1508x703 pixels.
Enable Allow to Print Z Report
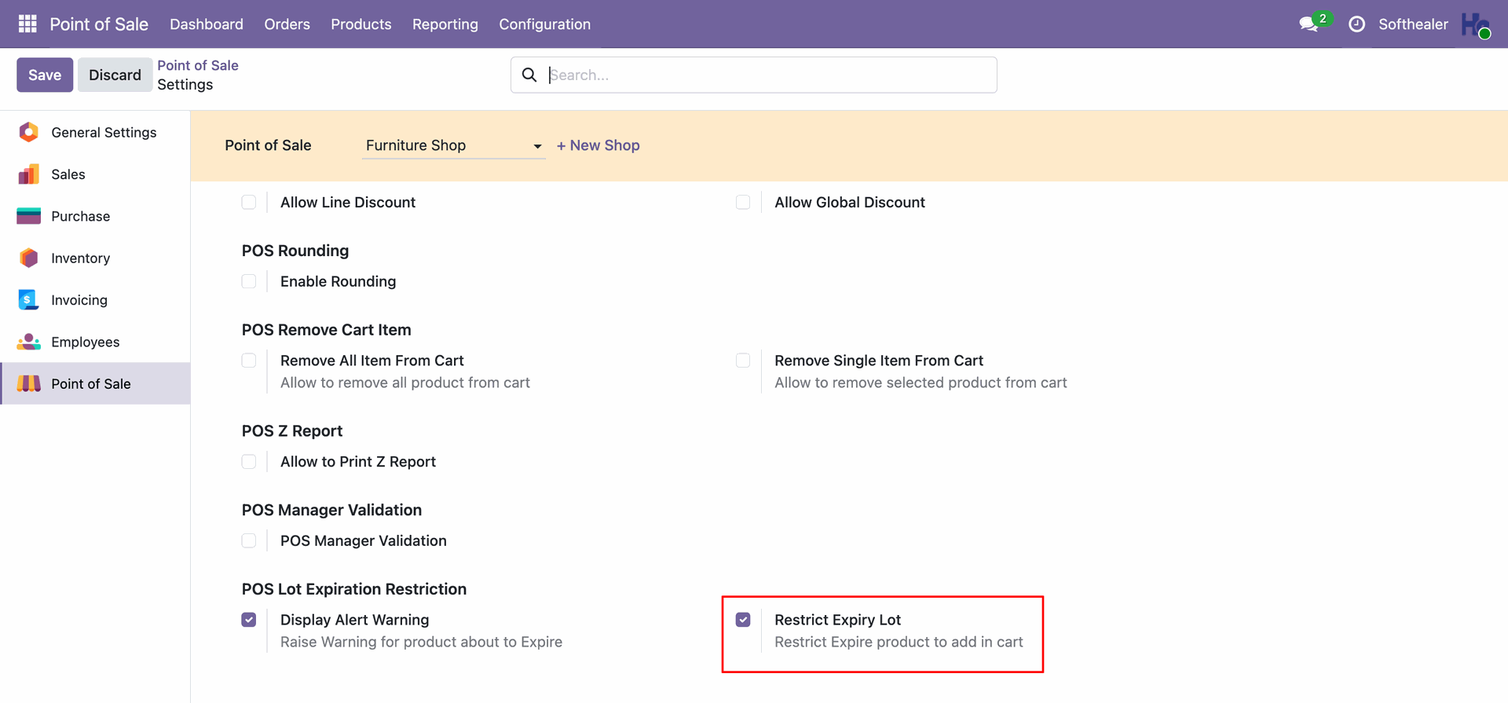pos(249,462)
